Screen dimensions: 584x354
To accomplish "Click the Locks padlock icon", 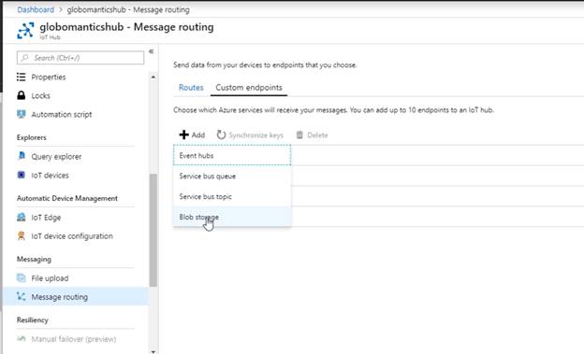I will [22, 95].
